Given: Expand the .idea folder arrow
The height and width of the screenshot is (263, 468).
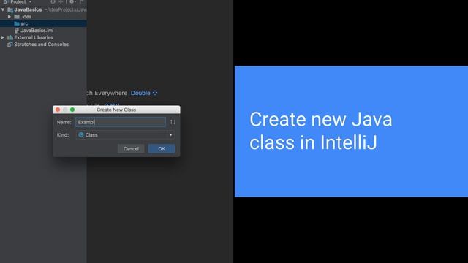Looking at the screenshot, I should [10, 17].
